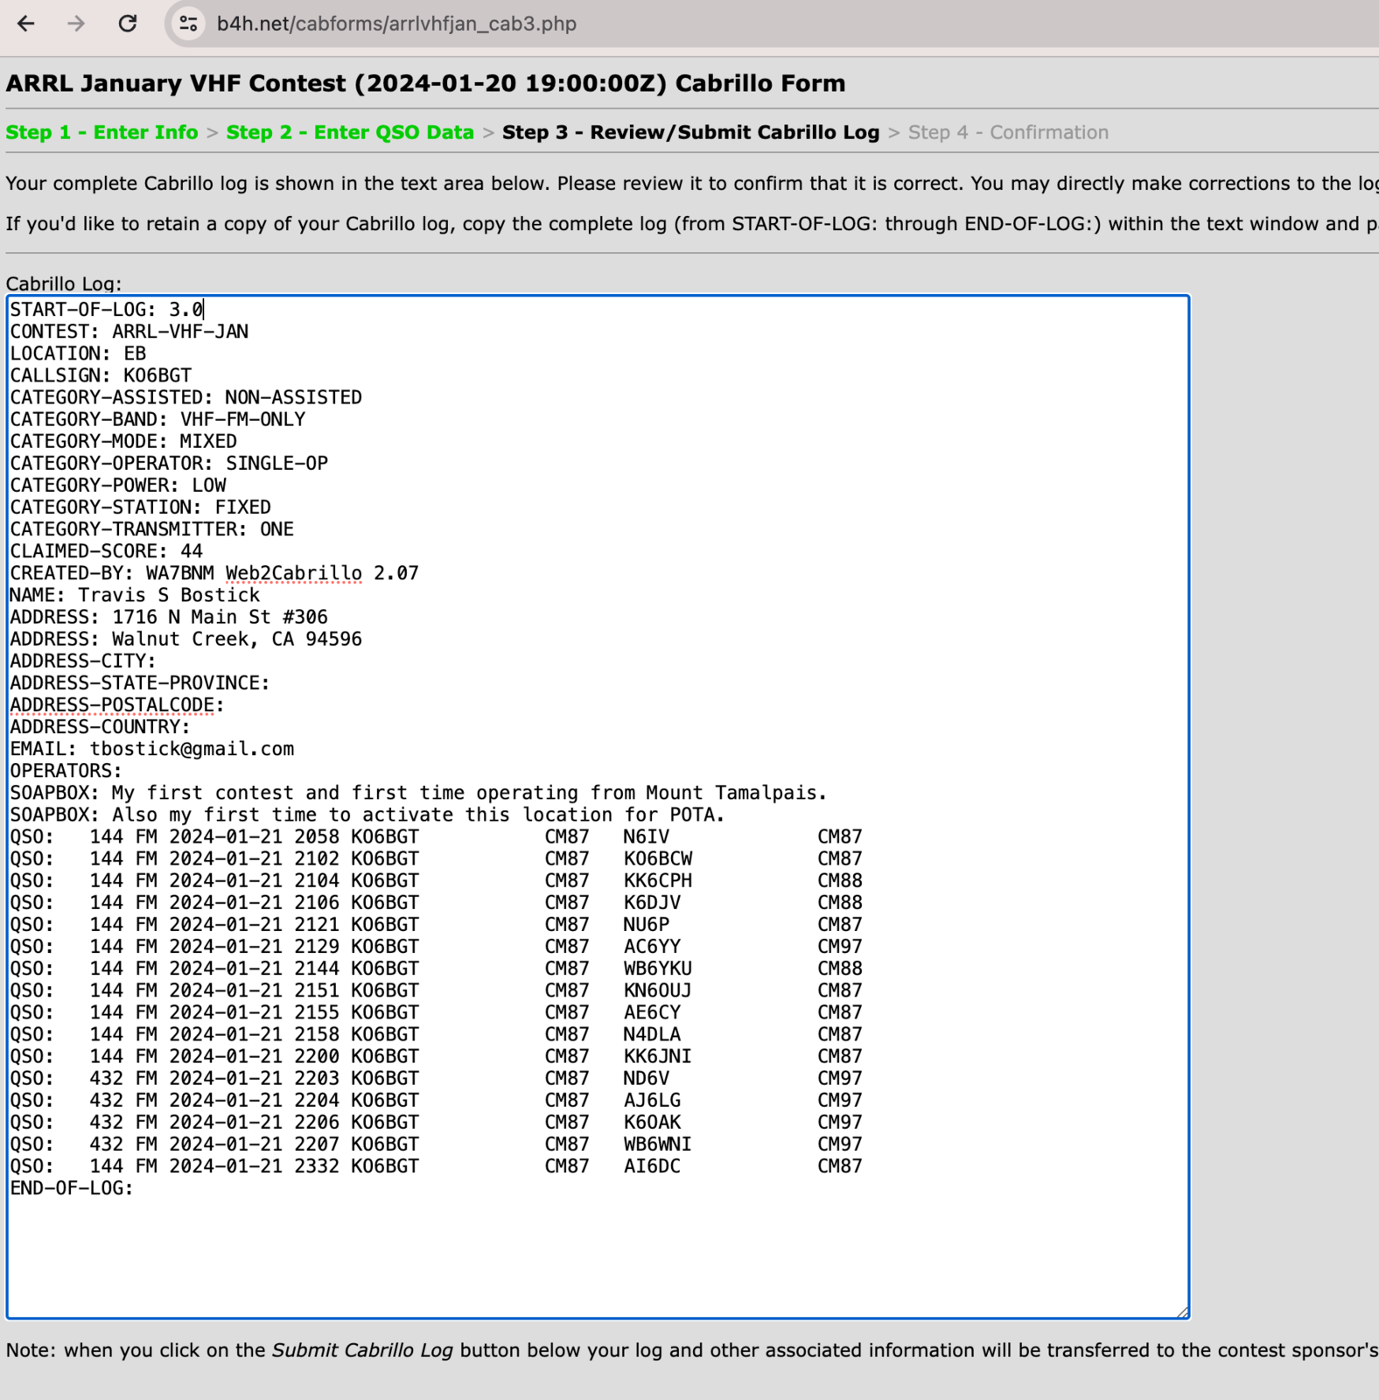This screenshot has width=1379, height=1400.
Task: Click the browser forward arrow
Action: pyautogui.click(x=76, y=24)
